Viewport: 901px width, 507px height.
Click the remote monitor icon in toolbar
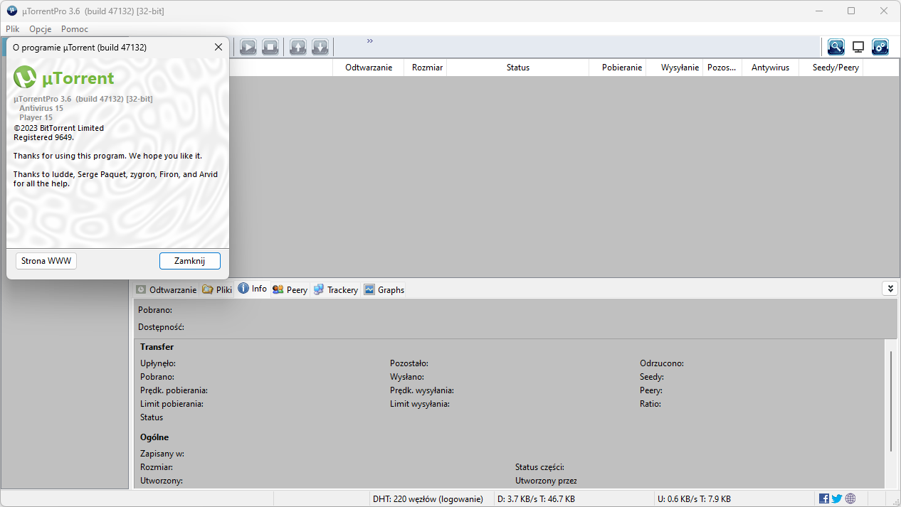pos(858,47)
